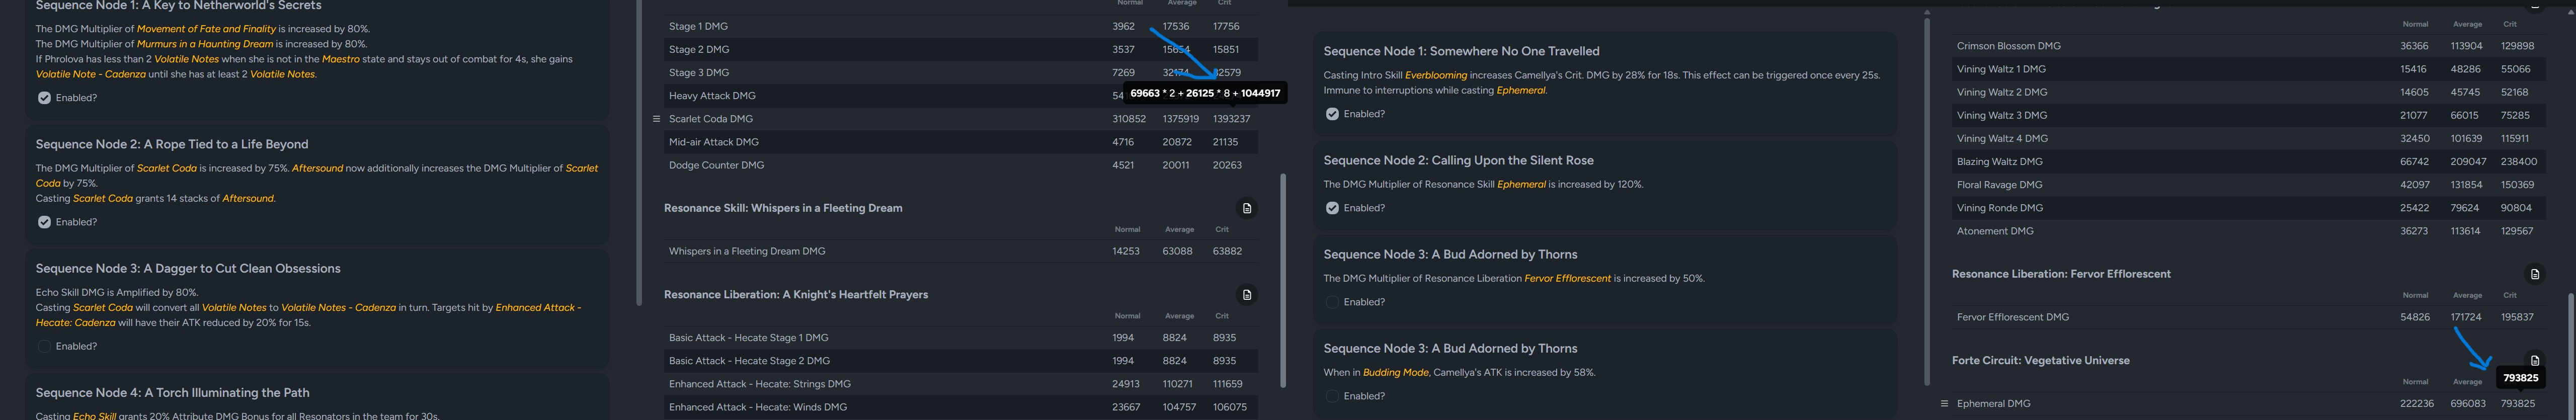
Task: Select the Vining Waltz 1 DMG row
Action: point(2249,69)
